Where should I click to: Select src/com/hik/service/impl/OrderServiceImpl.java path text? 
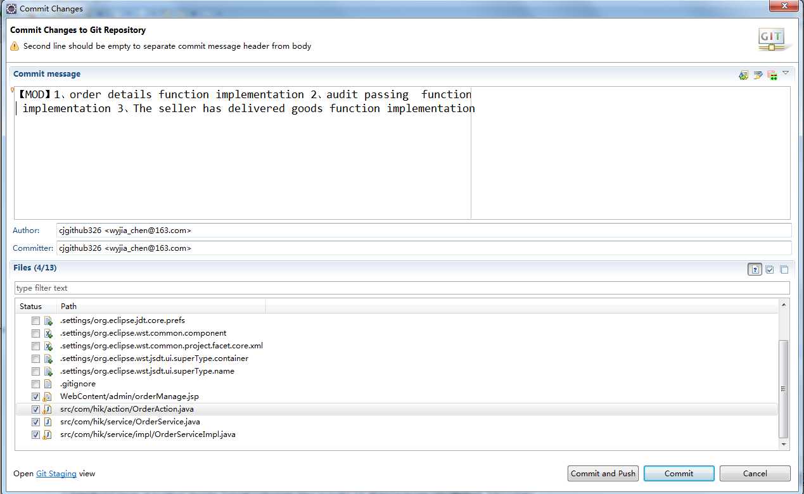coord(148,434)
